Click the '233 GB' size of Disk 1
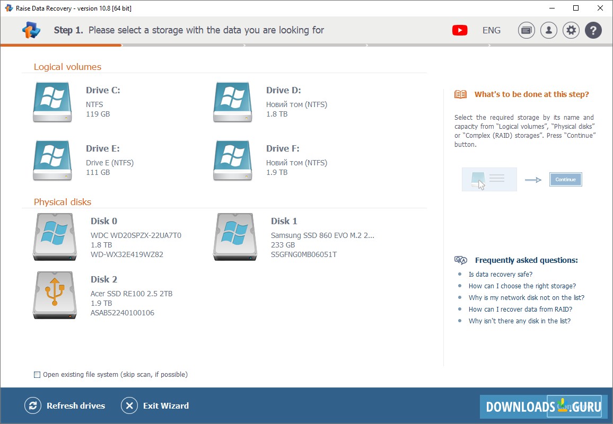The height and width of the screenshot is (424, 613). [x=283, y=245]
